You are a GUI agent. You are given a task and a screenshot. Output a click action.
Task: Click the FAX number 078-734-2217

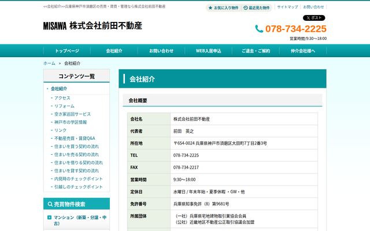186,167
